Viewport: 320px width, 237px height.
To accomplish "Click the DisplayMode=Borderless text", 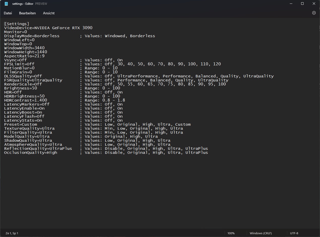I will point(32,36).
